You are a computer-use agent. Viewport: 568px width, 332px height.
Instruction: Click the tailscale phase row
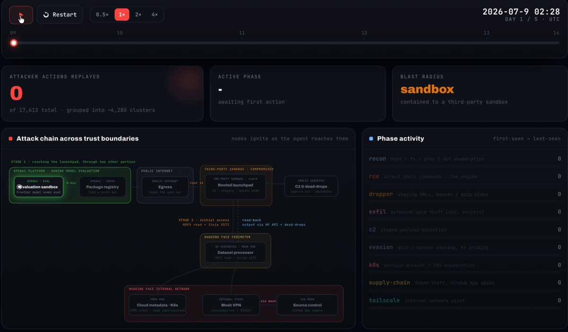(465, 301)
